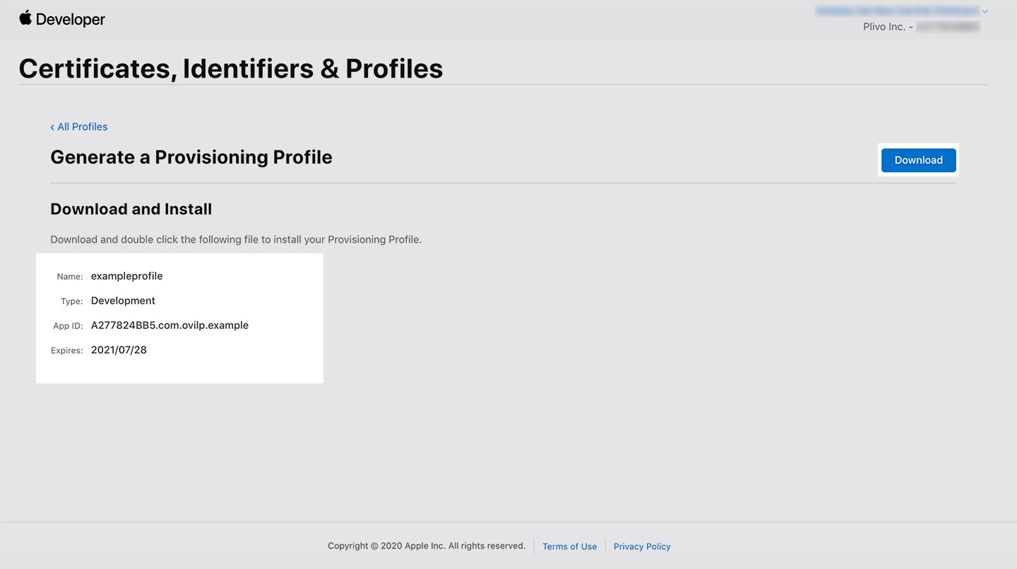The image size is (1017, 569).
Task: Click the 2021/07/28 expiry date
Action: click(119, 350)
